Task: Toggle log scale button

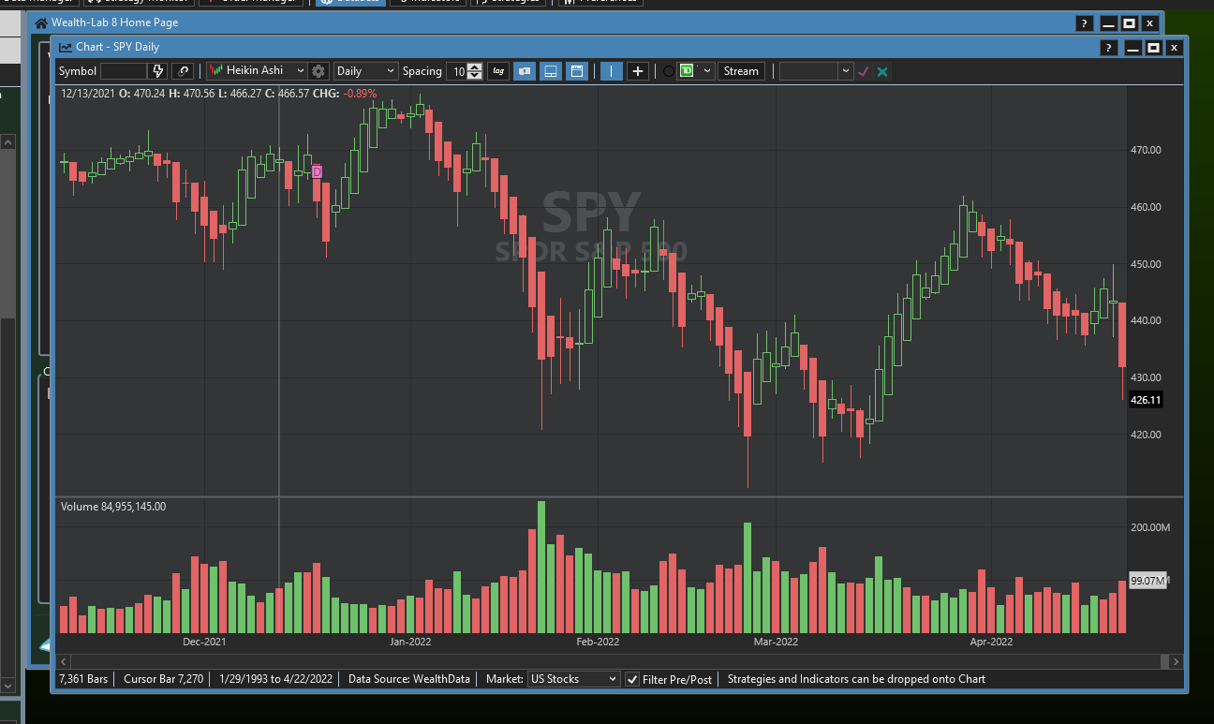Action: click(498, 71)
